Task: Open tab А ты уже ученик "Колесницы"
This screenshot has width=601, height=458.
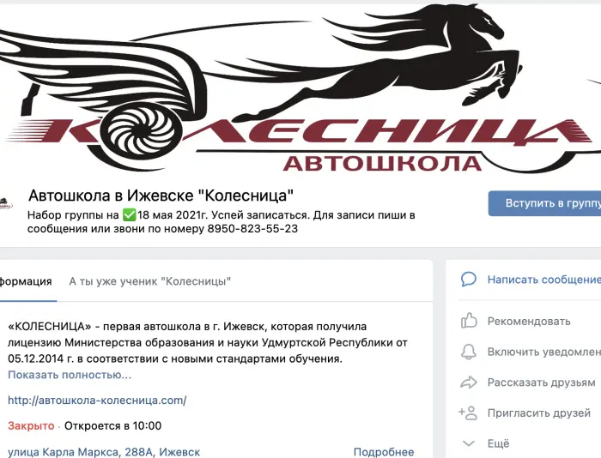Action: pyautogui.click(x=150, y=281)
